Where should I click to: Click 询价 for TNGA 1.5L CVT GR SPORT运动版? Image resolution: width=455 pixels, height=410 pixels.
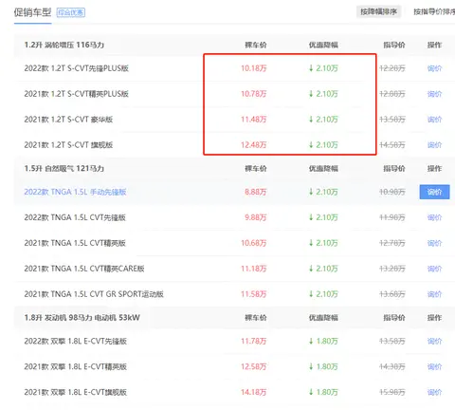point(434,294)
